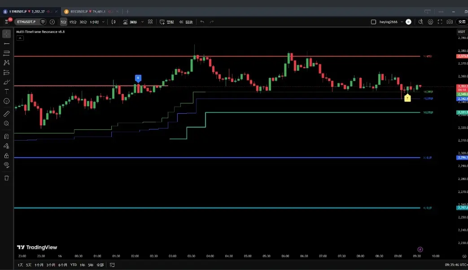Viewport: 468px width, 270px height.
Task: Open chart settings hexagon icon
Action: [x=430, y=22]
